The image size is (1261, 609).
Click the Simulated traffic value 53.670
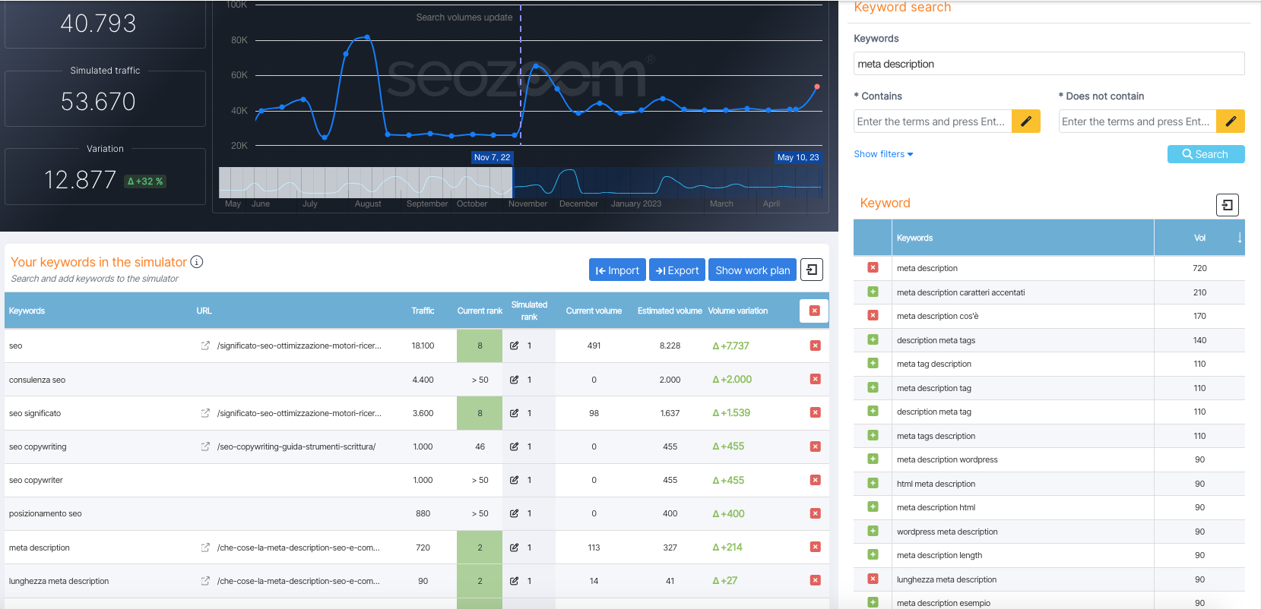[x=98, y=102]
